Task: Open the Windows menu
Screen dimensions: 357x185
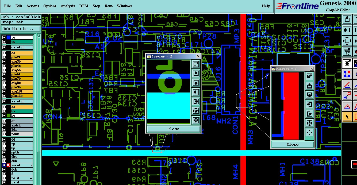Action: point(124,6)
